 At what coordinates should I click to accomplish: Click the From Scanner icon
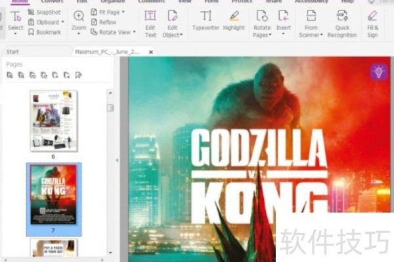(311, 16)
